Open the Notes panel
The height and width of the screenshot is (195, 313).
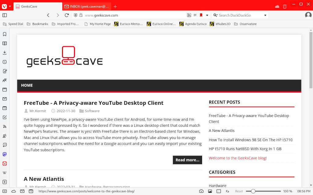pos(5,71)
